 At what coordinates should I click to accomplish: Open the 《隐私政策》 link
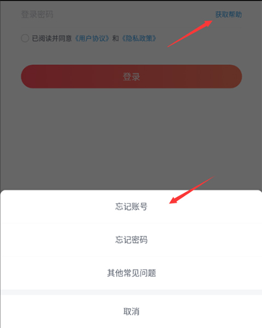coord(139,39)
